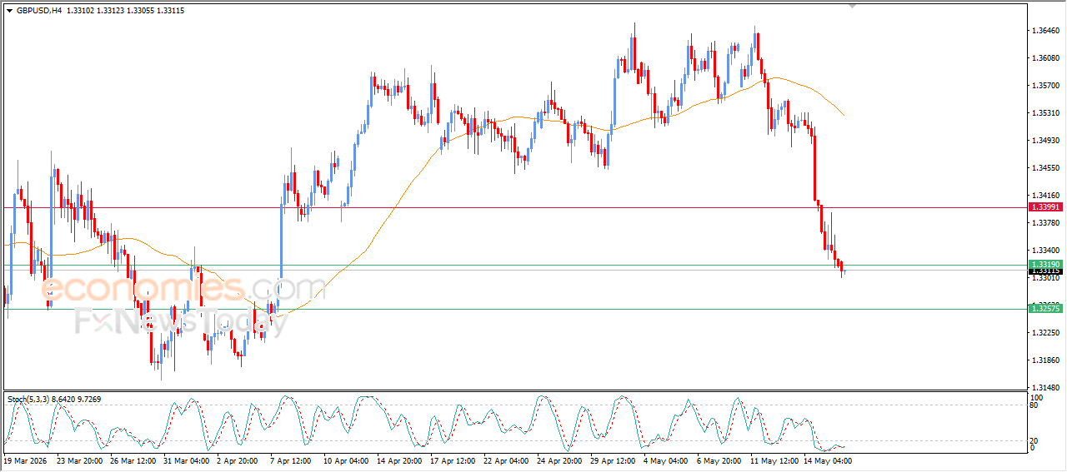This screenshot has height=472, width=1067.
Task: Click the black current price tag 1.33115
Action: click(1044, 271)
